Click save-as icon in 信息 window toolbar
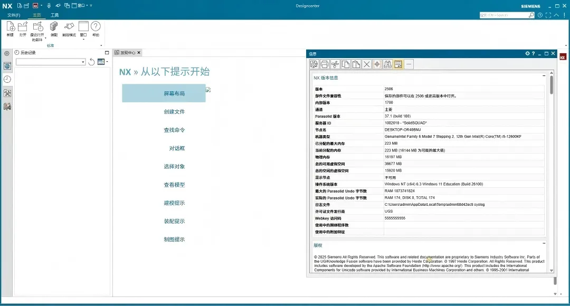 [314, 64]
